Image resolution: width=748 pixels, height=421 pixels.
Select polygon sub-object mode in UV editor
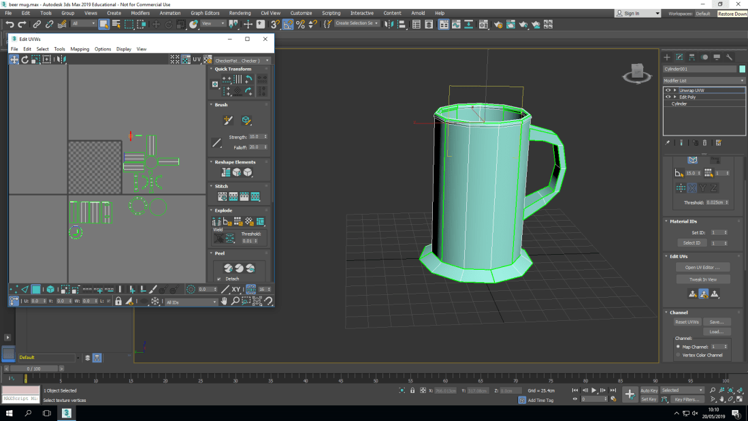36,290
